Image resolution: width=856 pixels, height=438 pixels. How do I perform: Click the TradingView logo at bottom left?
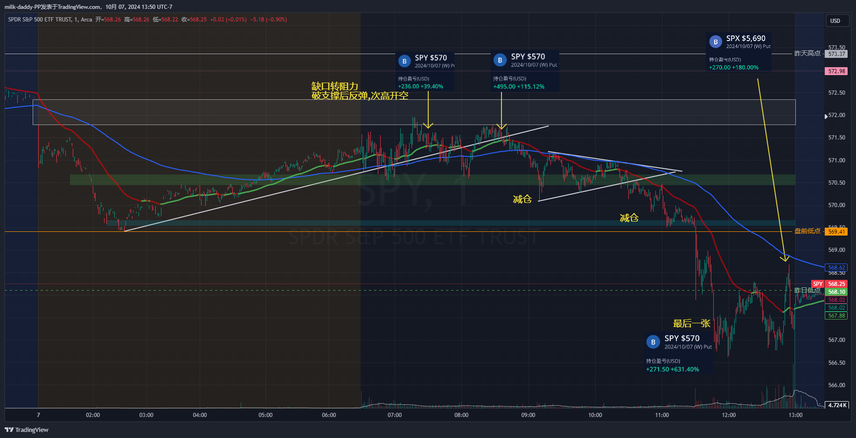[27, 430]
